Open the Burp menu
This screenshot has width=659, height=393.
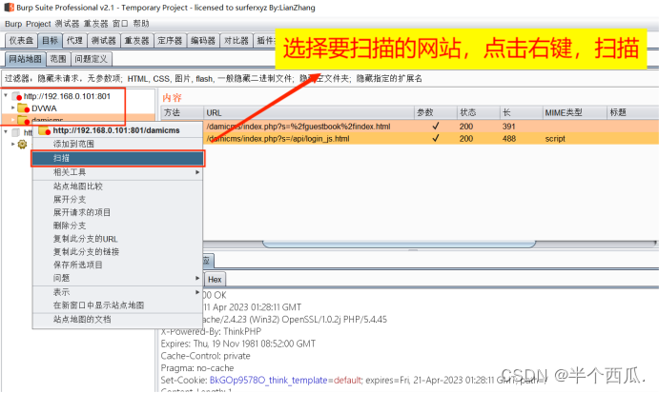coord(13,24)
